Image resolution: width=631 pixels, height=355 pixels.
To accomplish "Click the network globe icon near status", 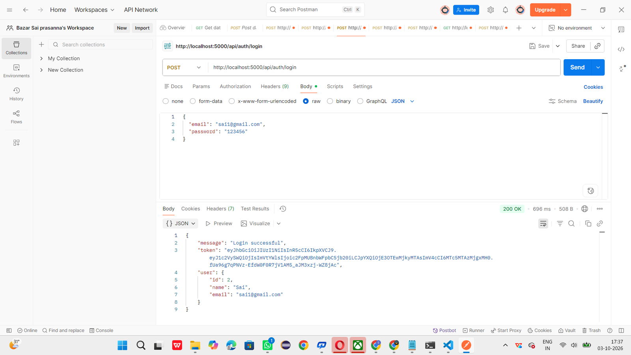I will (x=585, y=209).
